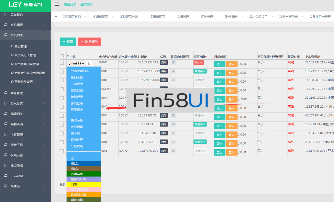The image size is (334, 202).
Task: Expand the 系统配置 sidebar menu
Action: point(25,25)
